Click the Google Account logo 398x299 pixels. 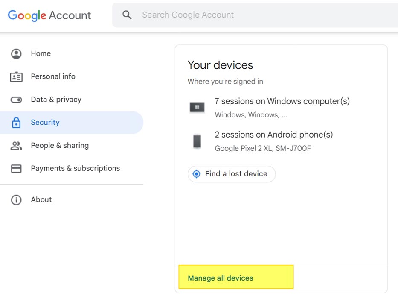(x=49, y=15)
